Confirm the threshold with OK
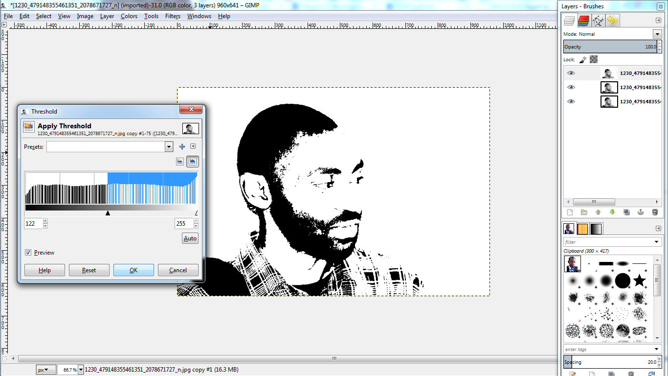The height and width of the screenshot is (376, 668). pos(134,270)
